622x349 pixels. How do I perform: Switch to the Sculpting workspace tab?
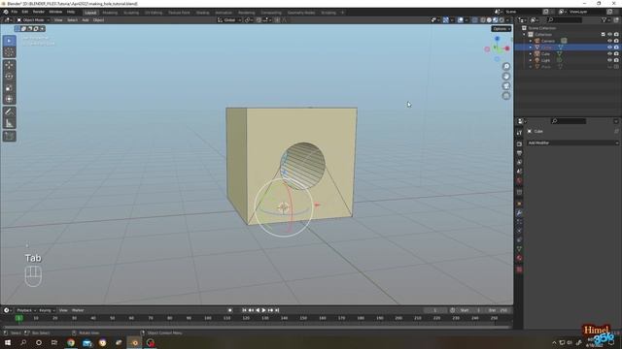tap(131, 13)
